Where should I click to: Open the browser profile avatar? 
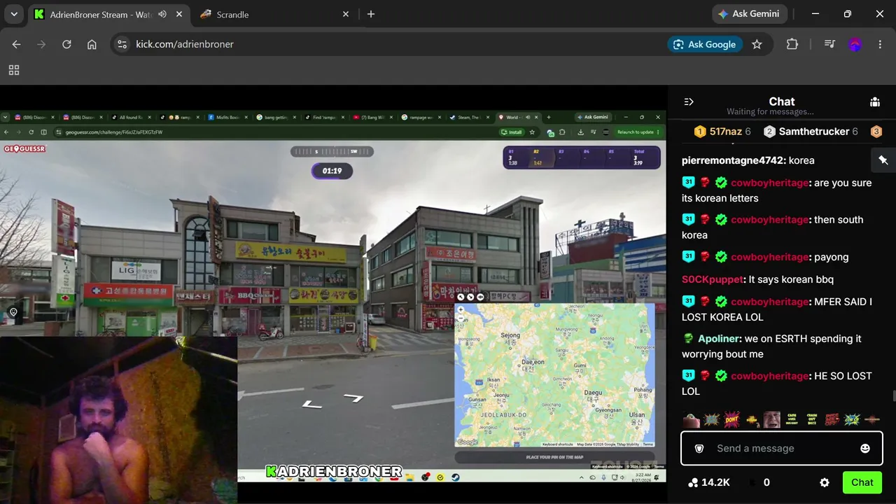(x=855, y=44)
